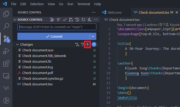Screen dimensions: 180x107
Task: Click the branch graph icon in Source Control toolbar
Action: (52, 20)
